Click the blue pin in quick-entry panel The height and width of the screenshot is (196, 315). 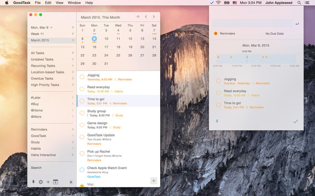pyautogui.click(x=217, y=121)
